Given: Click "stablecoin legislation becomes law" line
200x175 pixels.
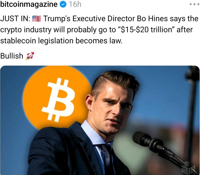Looking at the screenshot, I should tap(61, 41).
